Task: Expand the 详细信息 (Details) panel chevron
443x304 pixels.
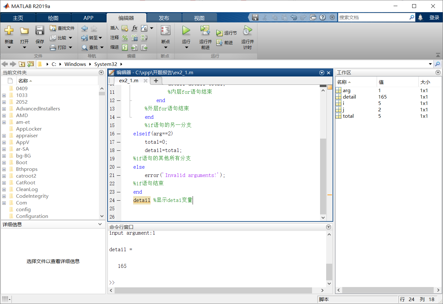Action: coord(100,224)
